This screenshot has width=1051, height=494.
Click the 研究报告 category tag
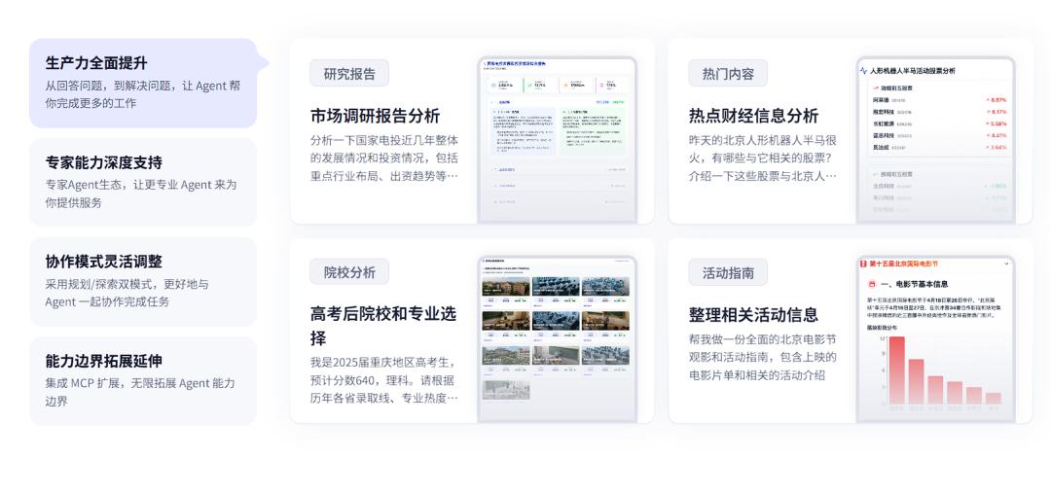pos(349,74)
